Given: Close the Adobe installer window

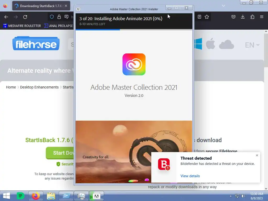Looking at the screenshot, I should [x=186, y=8].
